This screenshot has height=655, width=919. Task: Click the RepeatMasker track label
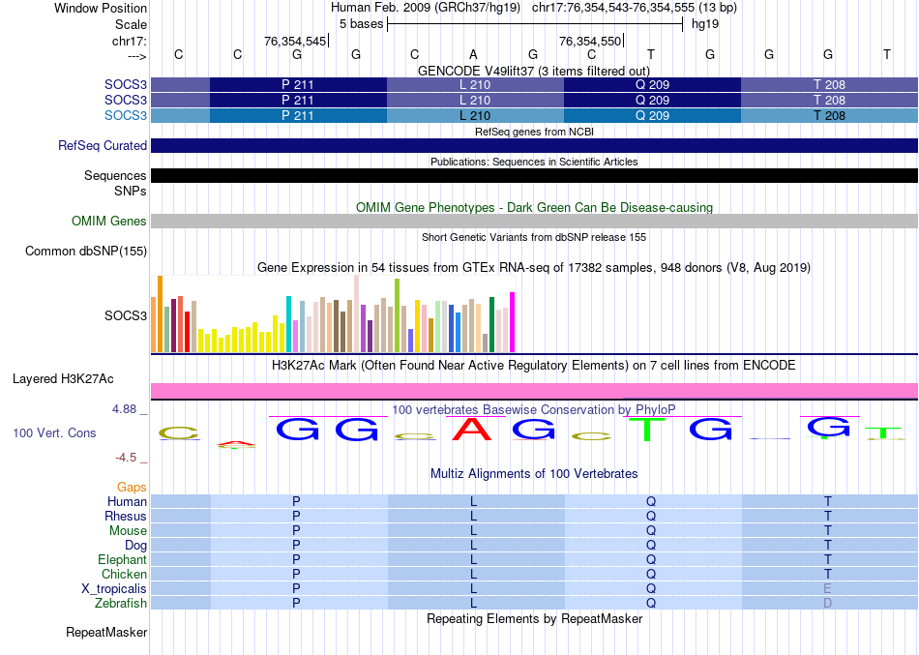click(106, 632)
